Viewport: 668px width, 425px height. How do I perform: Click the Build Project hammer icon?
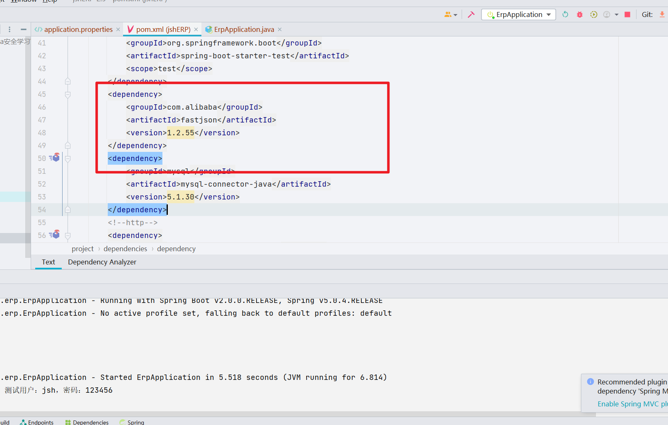pyautogui.click(x=471, y=14)
